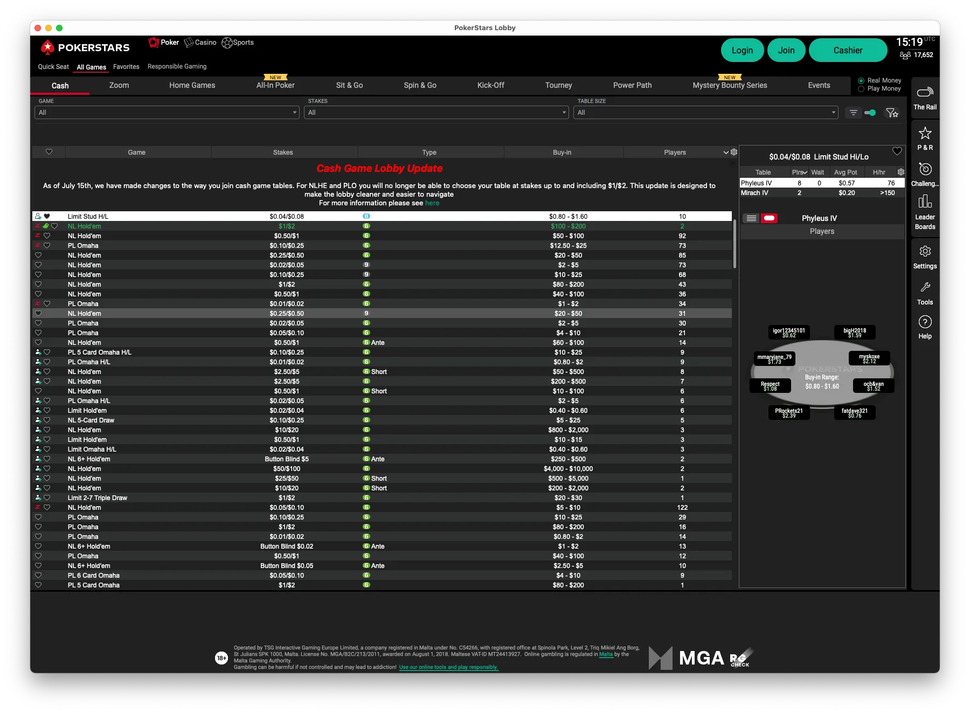This screenshot has width=970, height=713.
Task: Toggle the green filter switch
Action: (x=870, y=113)
